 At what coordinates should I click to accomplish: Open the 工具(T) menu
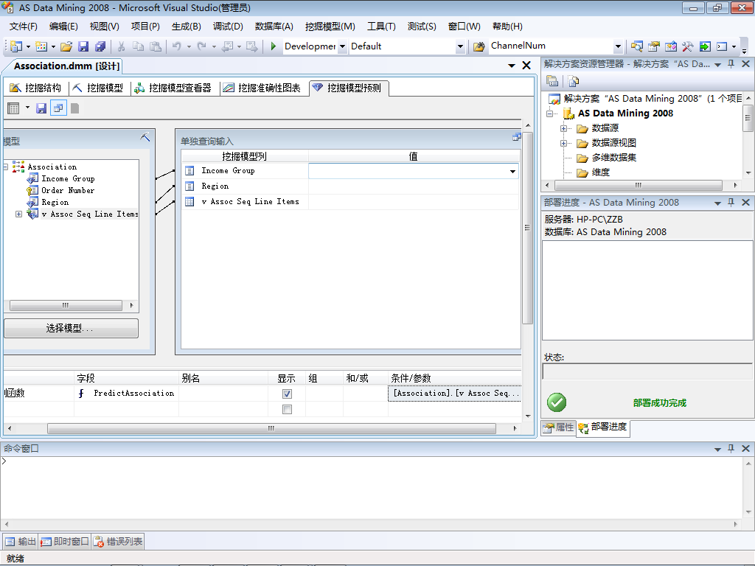click(x=381, y=27)
